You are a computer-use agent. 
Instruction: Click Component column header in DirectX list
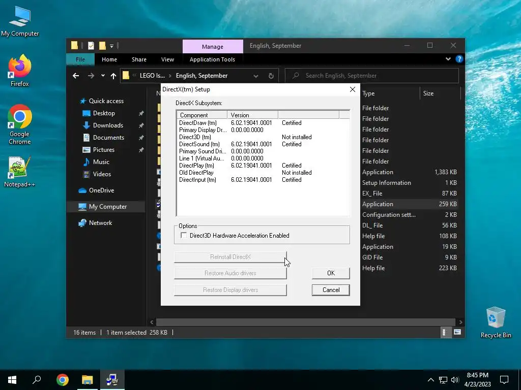coord(202,115)
